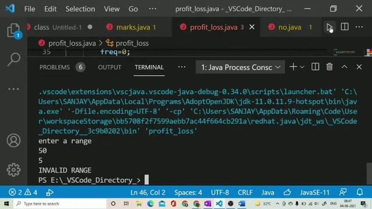Click profit_loss.java in the breadcrumb

[x=72, y=44]
